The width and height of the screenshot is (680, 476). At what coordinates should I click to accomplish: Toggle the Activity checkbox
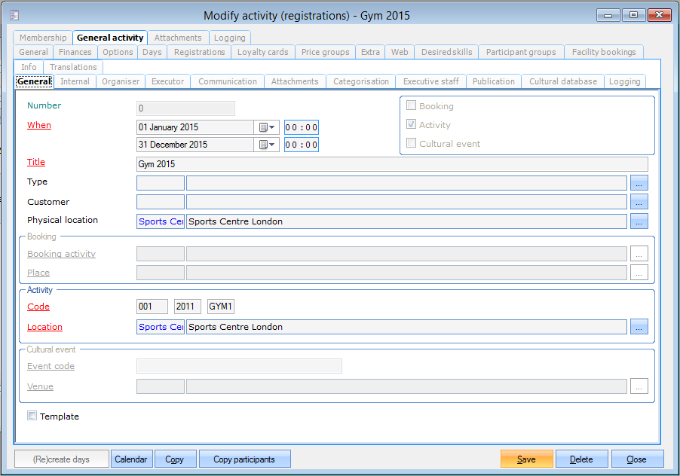(411, 125)
